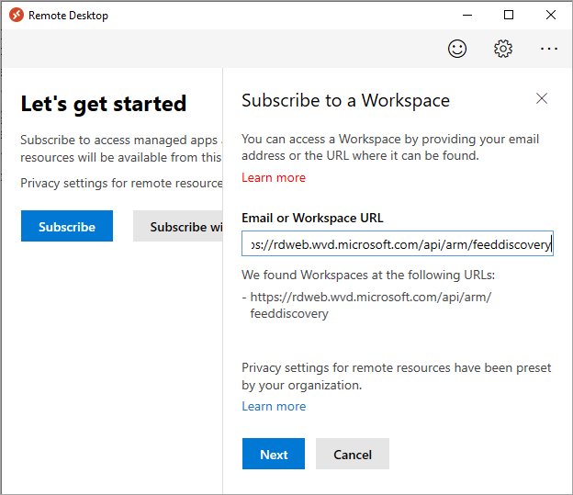Close the Remote Desktop window
This screenshot has height=495, width=573.
coord(551,15)
